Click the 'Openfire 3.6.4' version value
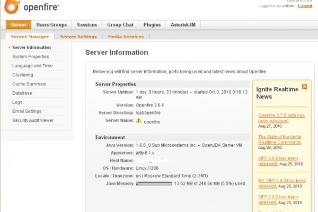This screenshot has width=318, height=212. tap(149, 105)
